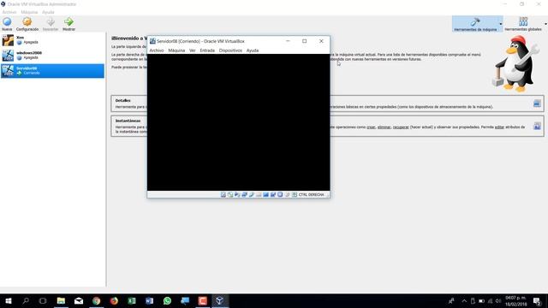This screenshot has height=308, width=548.
Task: Open Firefox from taskbar
Action: [114, 300]
